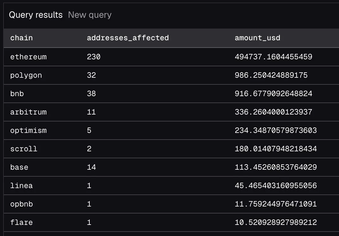Select the ethereum chain cell
The image size is (339, 236).
click(28, 57)
